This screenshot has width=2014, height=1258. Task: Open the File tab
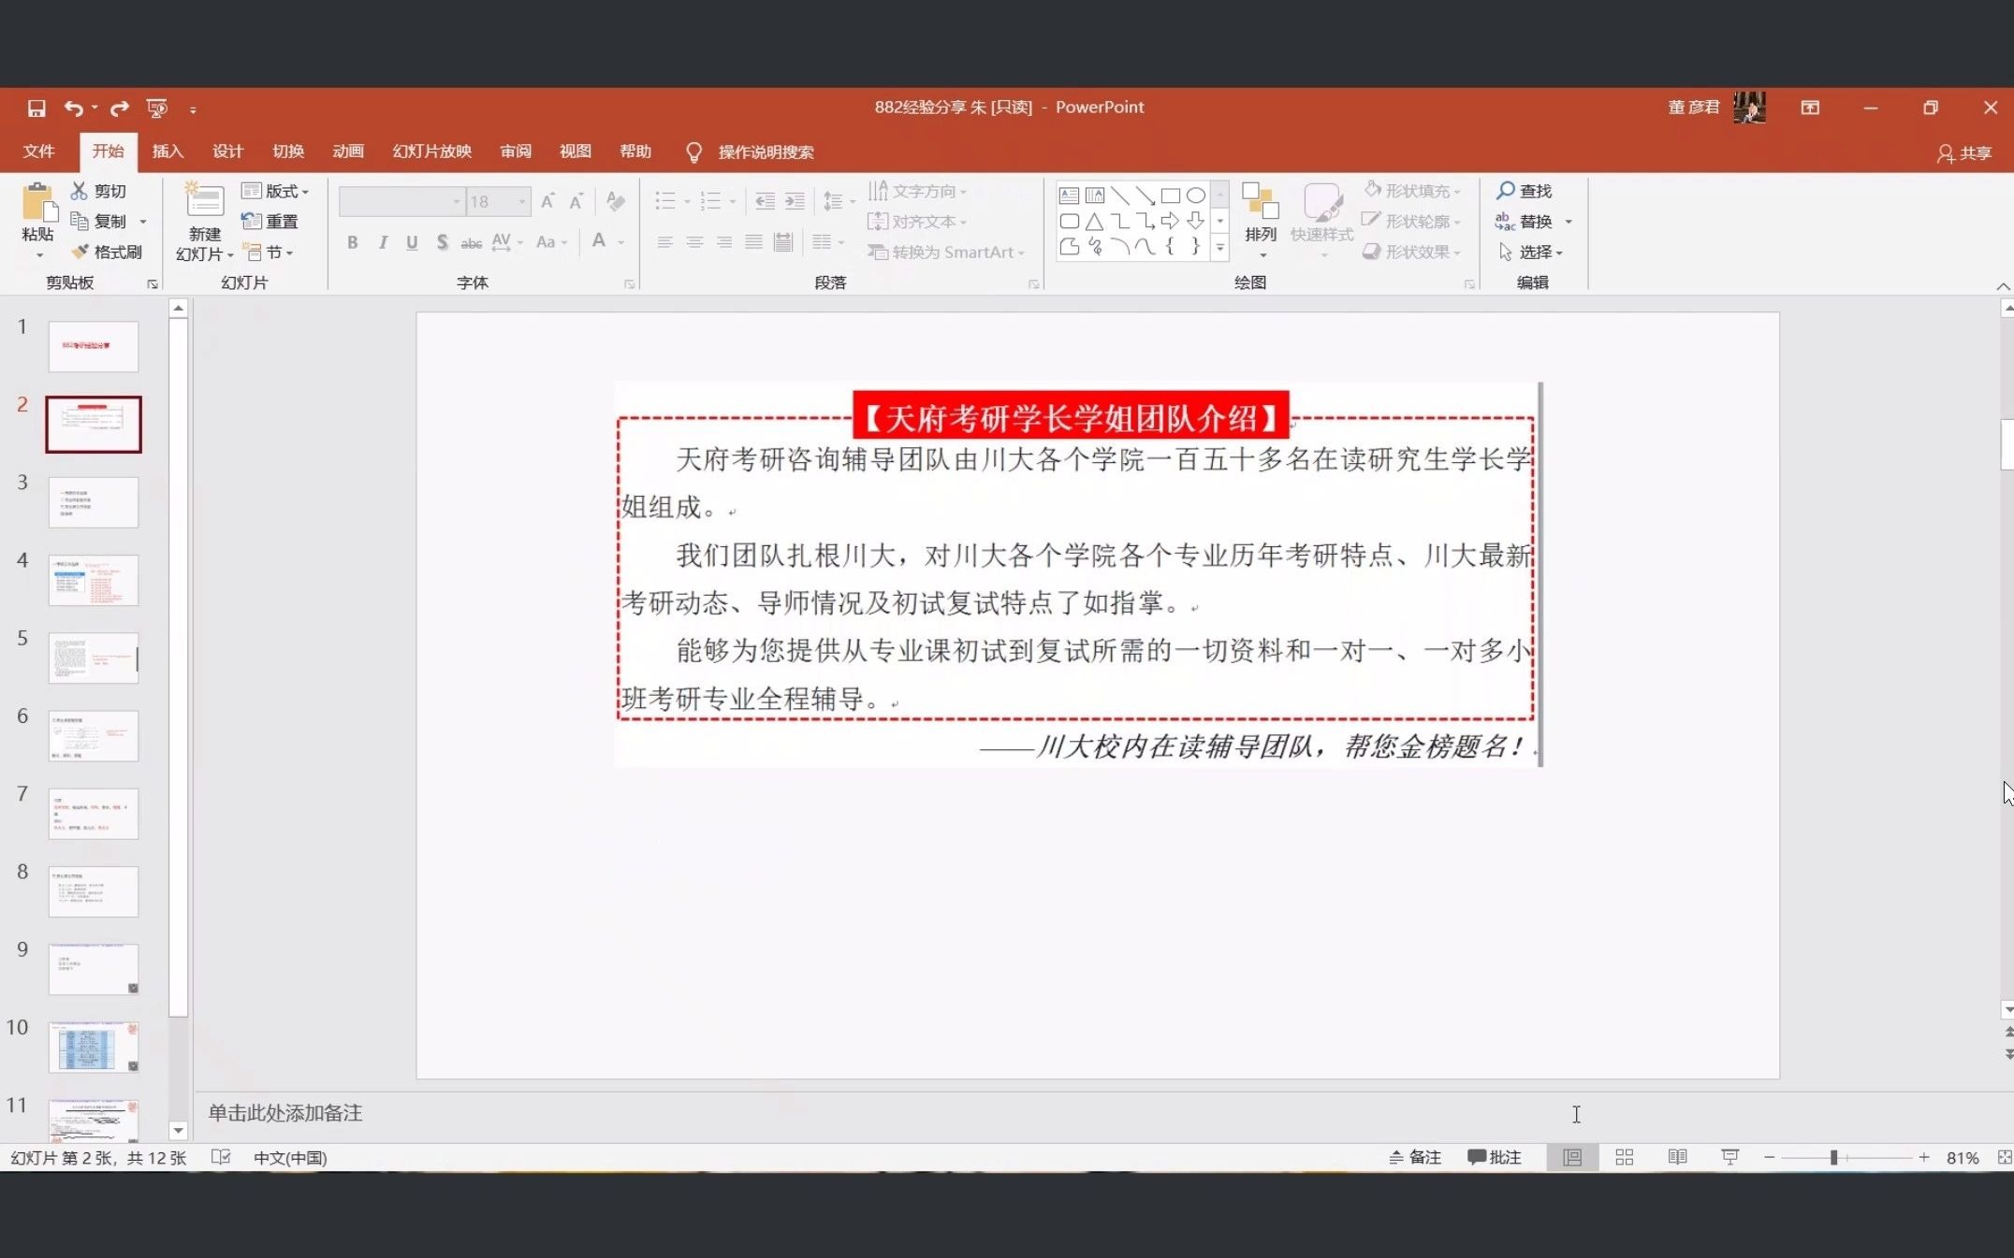click(39, 152)
